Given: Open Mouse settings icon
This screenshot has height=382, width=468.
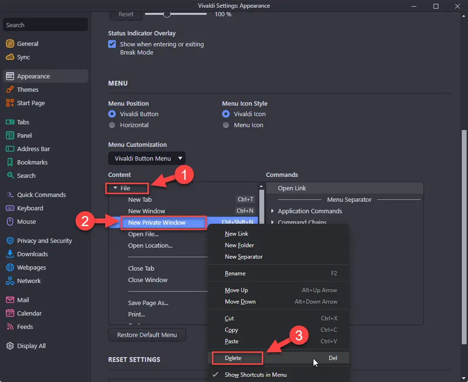Looking at the screenshot, I should click(x=10, y=221).
